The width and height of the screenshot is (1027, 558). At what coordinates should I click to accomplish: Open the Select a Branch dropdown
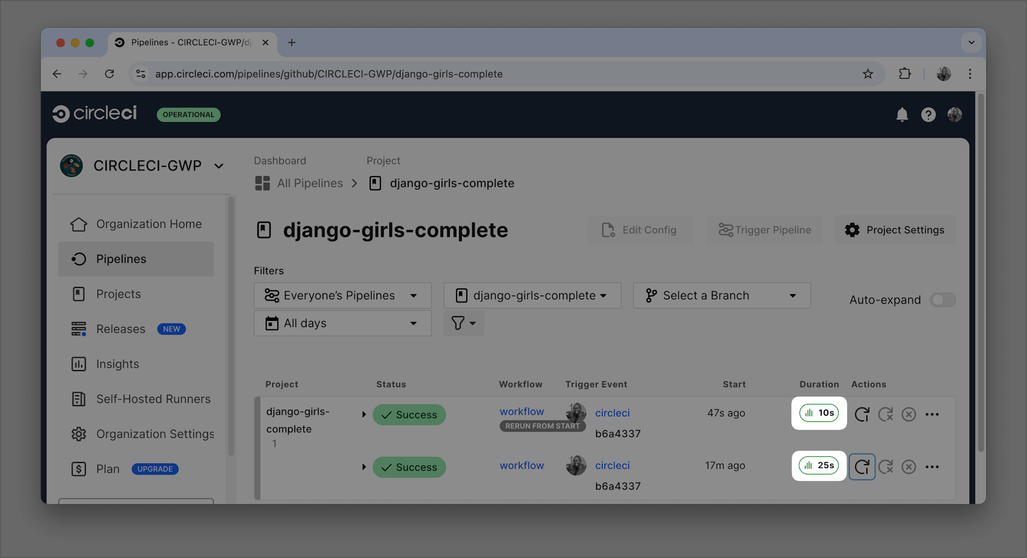point(721,296)
